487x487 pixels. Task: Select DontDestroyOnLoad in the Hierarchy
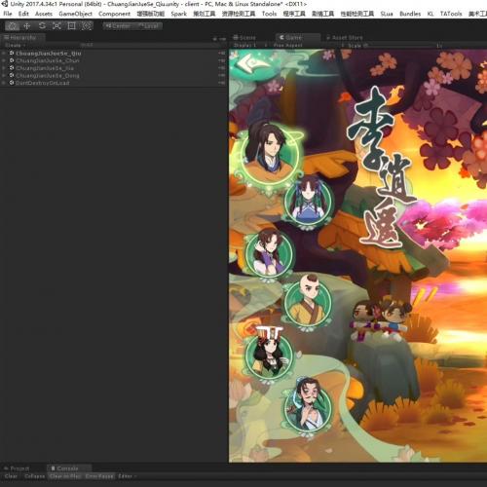[43, 83]
